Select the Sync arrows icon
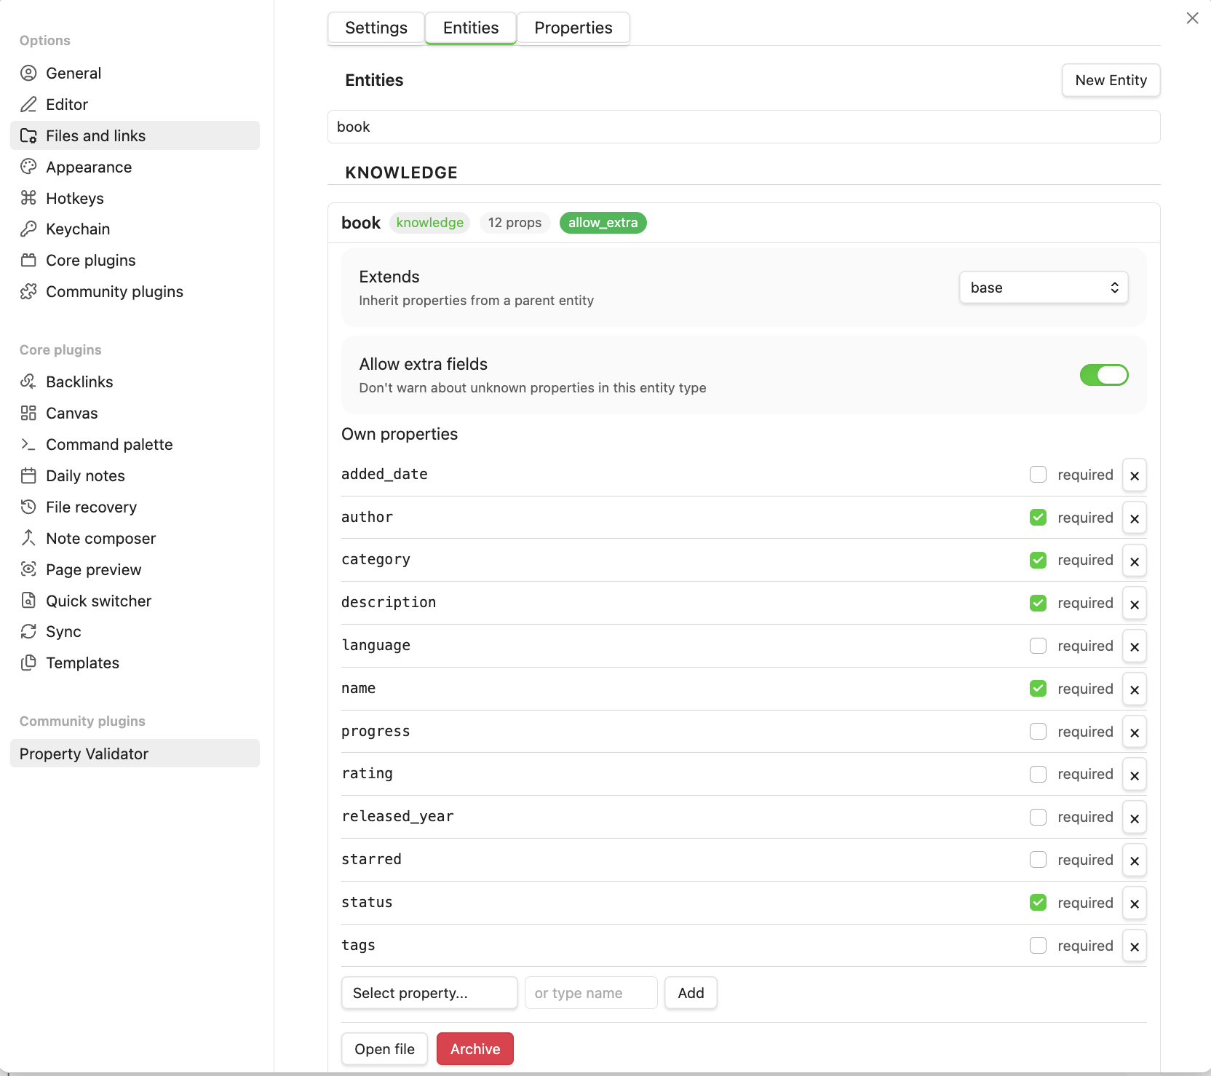The width and height of the screenshot is (1211, 1076). click(28, 631)
